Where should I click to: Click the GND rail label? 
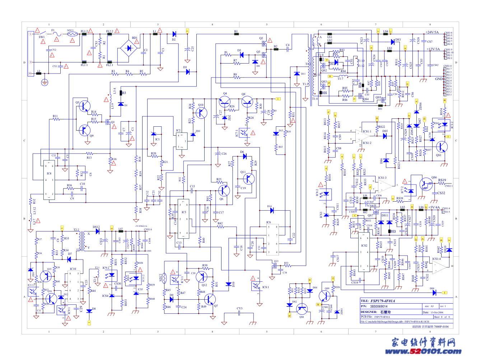coord(439,79)
